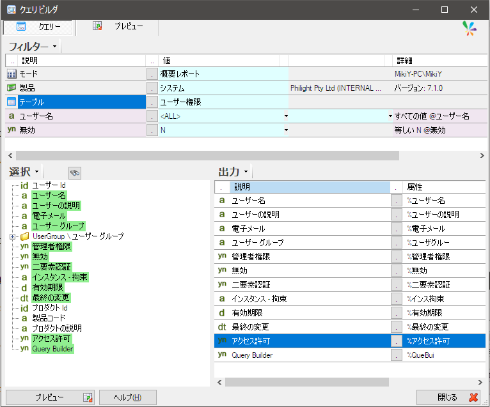Screen dimensions: 490x407
Task: Select ユーザーの説明 in selection tree
Action: pyautogui.click(x=56, y=206)
